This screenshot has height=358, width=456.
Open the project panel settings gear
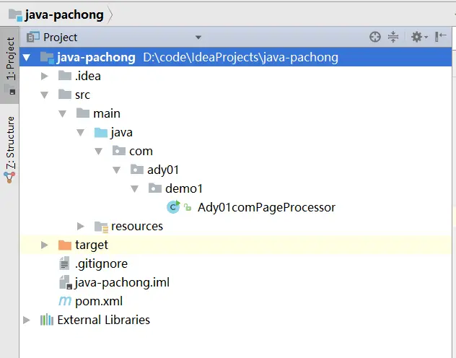[418, 37]
